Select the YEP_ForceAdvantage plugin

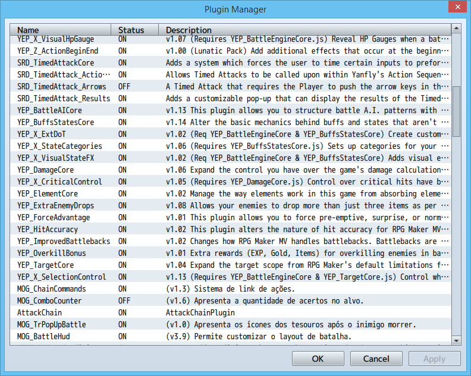point(230,218)
